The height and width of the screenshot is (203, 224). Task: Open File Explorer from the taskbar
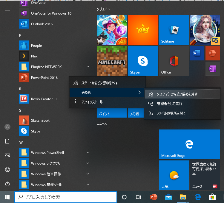pos(183,197)
